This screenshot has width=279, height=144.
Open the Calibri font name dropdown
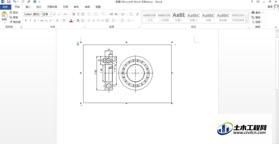41,14
